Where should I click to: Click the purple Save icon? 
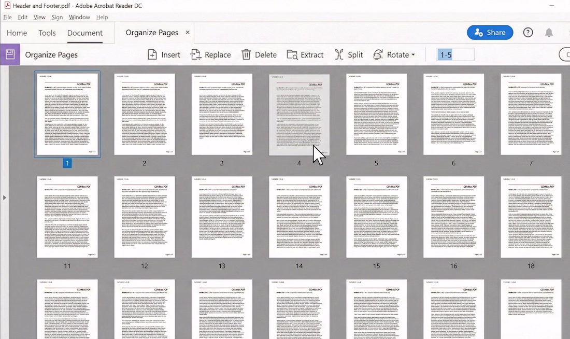tap(10, 54)
